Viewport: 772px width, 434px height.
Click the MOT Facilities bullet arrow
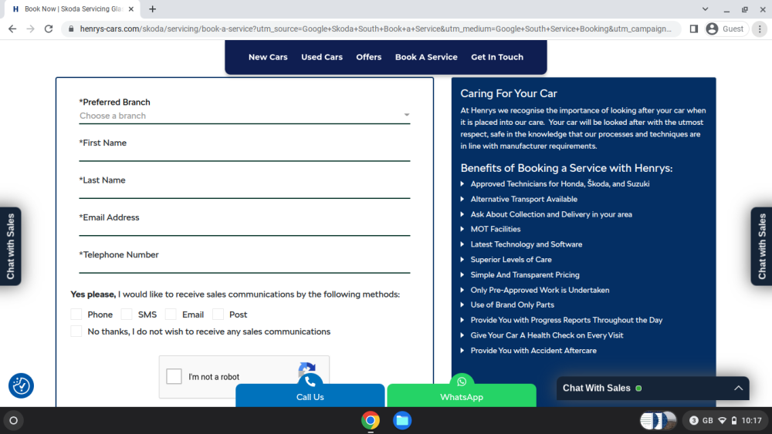coord(462,229)
